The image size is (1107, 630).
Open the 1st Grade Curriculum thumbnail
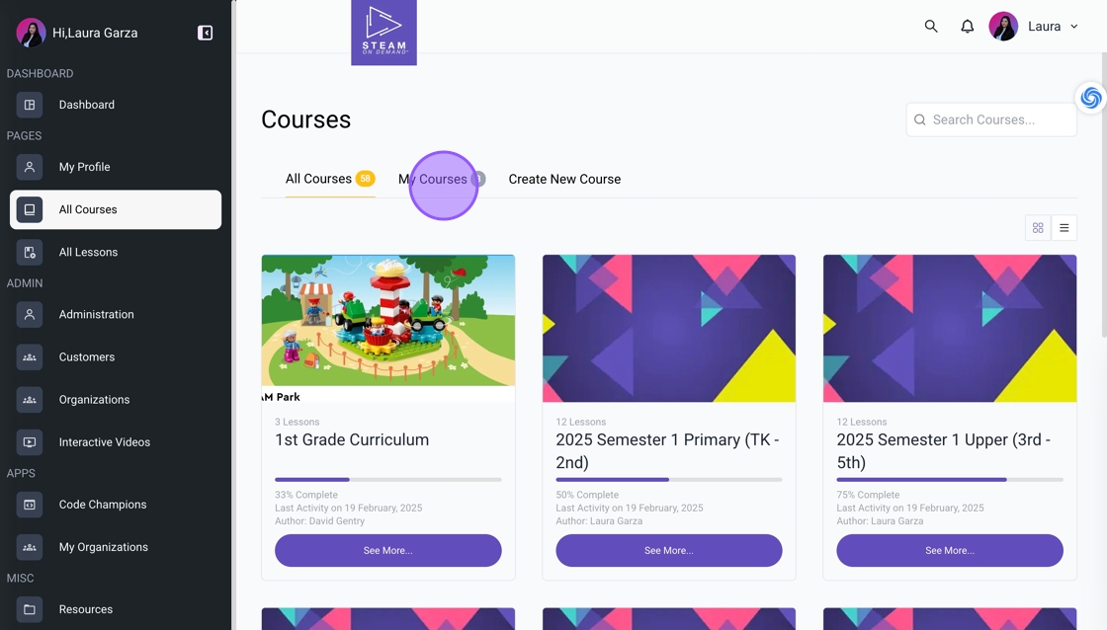[x=388, y=328]
